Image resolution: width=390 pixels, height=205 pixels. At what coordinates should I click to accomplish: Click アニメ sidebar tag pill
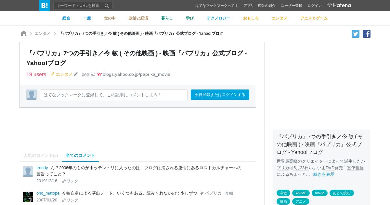pyautogui.click(x=301, y=201)
